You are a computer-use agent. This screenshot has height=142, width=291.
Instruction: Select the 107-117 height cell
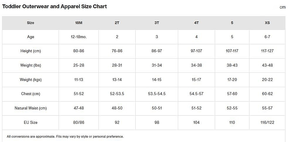click(x=232, y=51)
